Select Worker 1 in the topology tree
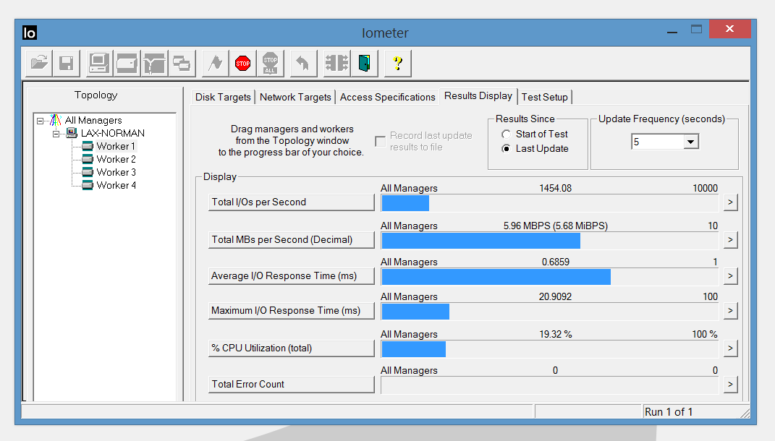The image size is (775, 441). pos(116,146)
